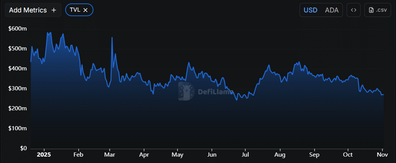Switch chart denomination to USD

point(310,10)
